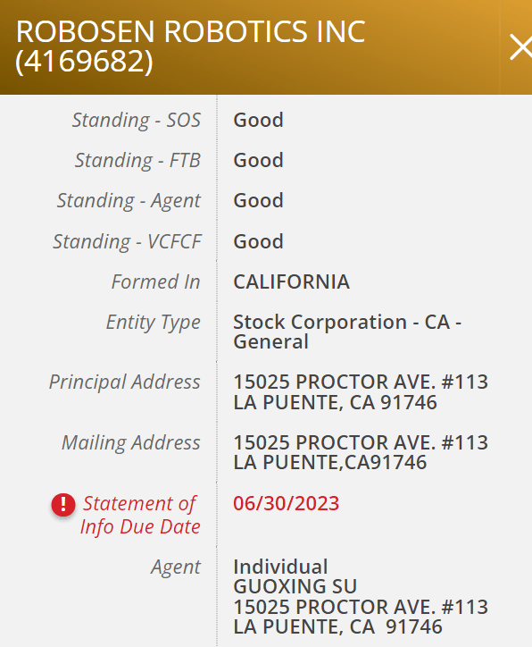
Task: Click the Standing - SOS label
Action: coord(136,120)
